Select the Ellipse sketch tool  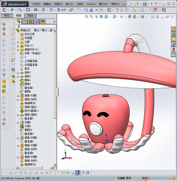tap(71, 10)
